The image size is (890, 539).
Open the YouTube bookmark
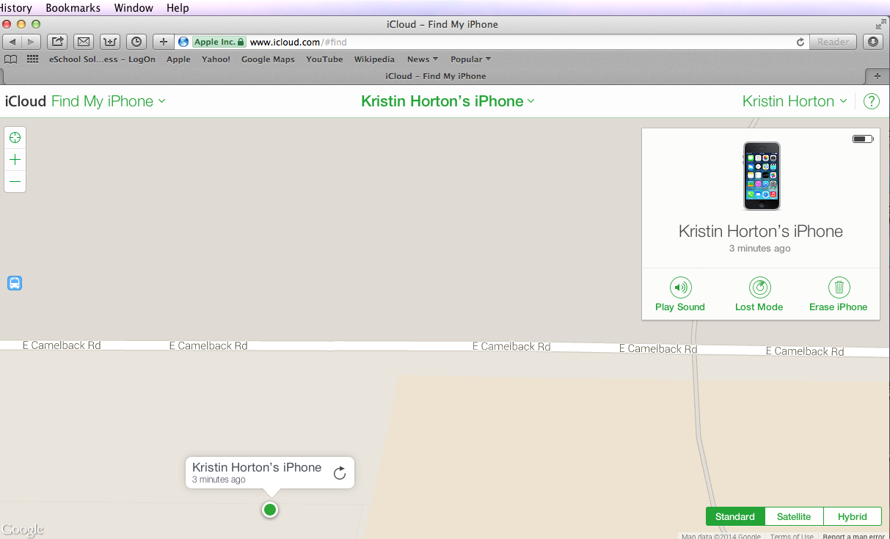(x=324, y=59)
